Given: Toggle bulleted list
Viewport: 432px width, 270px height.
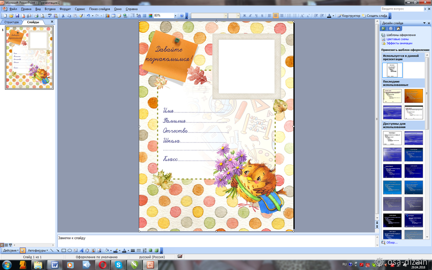Looking at the screenshot, I should (x=295, y=16).
